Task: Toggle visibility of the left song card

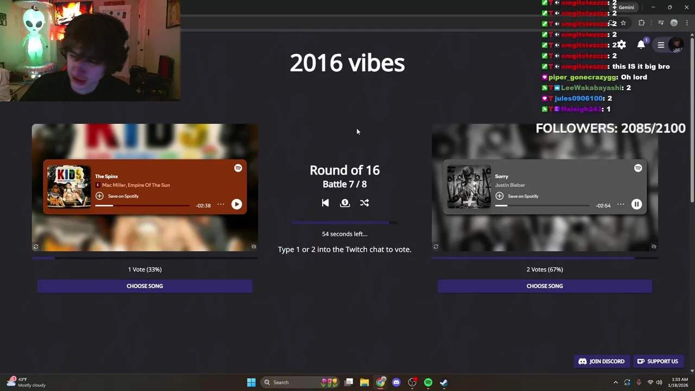Action: (x=254, y=247)
